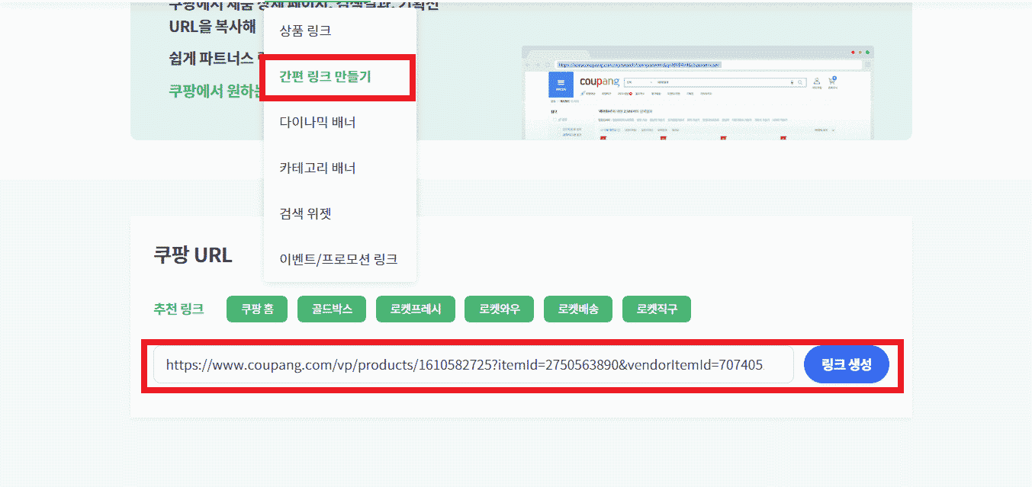Image resolution: width=1032 pixels, height=487 pixels.
Task: Click the 'URL을 복사해' text line
Action: [212, 26]
